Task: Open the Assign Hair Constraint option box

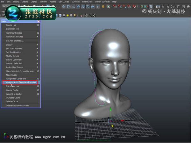Action: pyautogui.click(x=38, y=79)
